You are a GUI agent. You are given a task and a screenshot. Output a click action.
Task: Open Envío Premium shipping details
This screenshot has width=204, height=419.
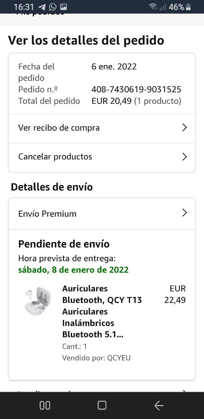pyautogui.click(x=47, y=214)
